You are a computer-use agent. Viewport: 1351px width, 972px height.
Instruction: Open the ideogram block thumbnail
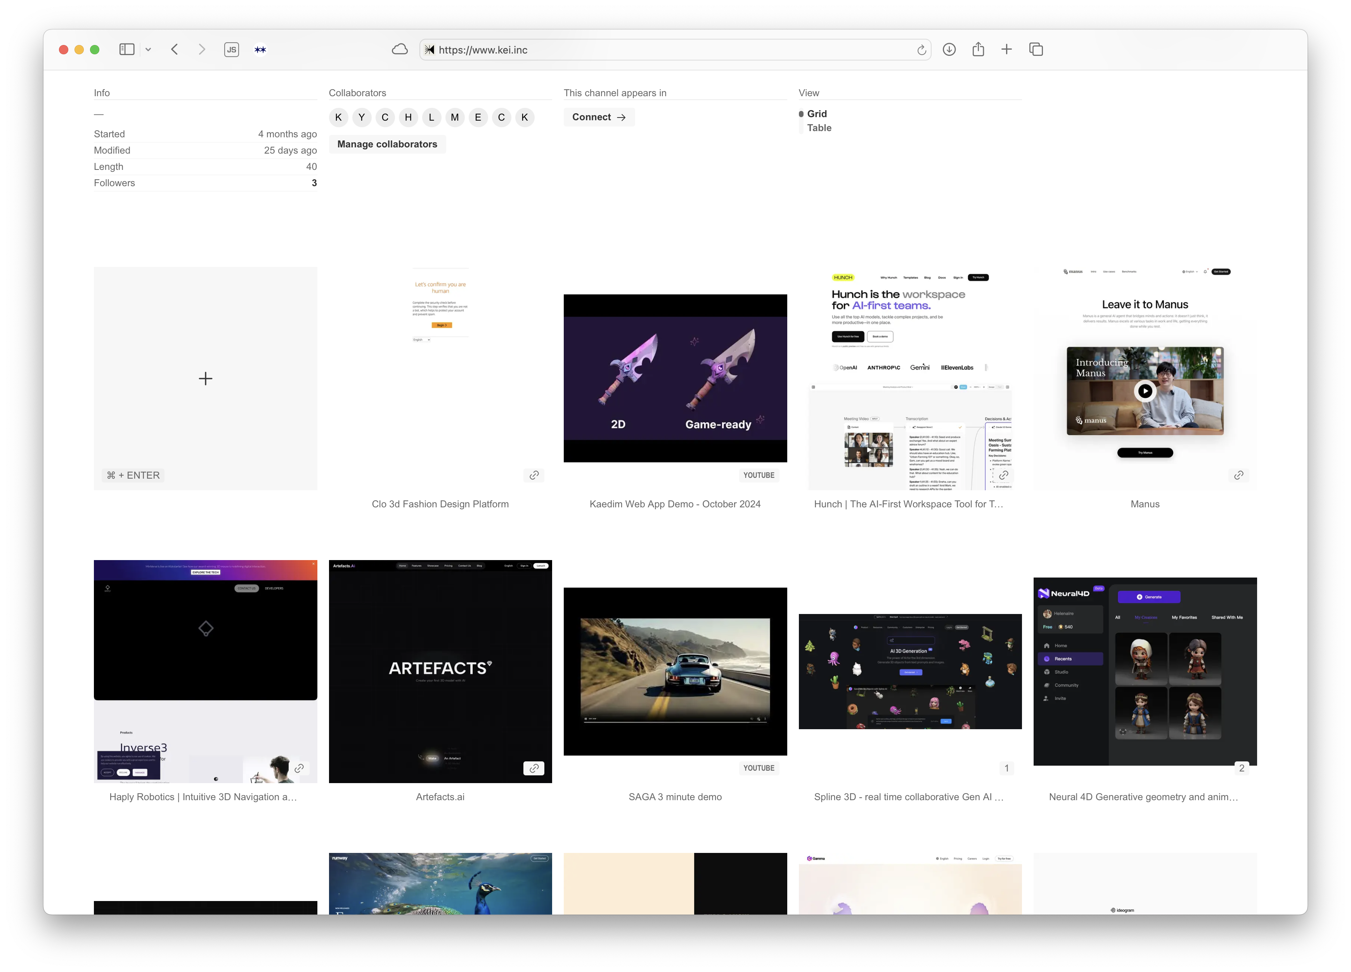1145,884
